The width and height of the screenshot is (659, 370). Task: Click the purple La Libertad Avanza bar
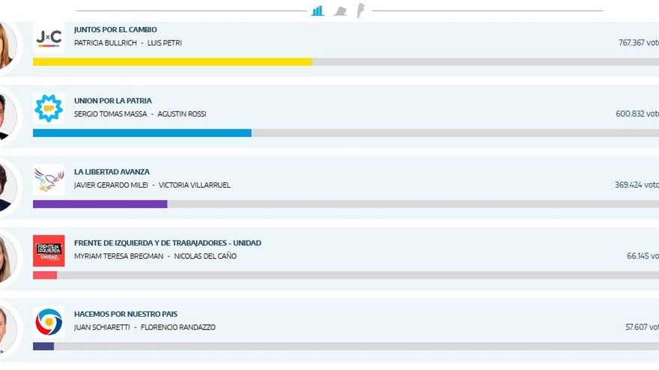pos(100,204)
